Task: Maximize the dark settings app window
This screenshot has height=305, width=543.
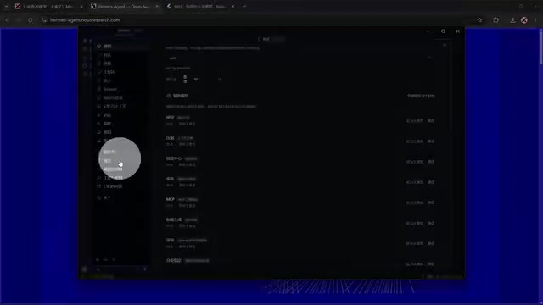Action: point(443,31)
